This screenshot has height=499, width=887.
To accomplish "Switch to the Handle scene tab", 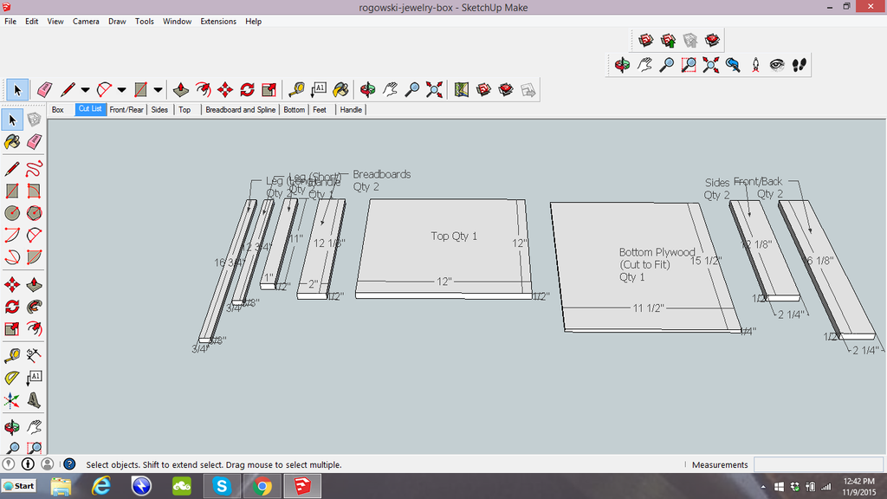I will pos(351,110).
